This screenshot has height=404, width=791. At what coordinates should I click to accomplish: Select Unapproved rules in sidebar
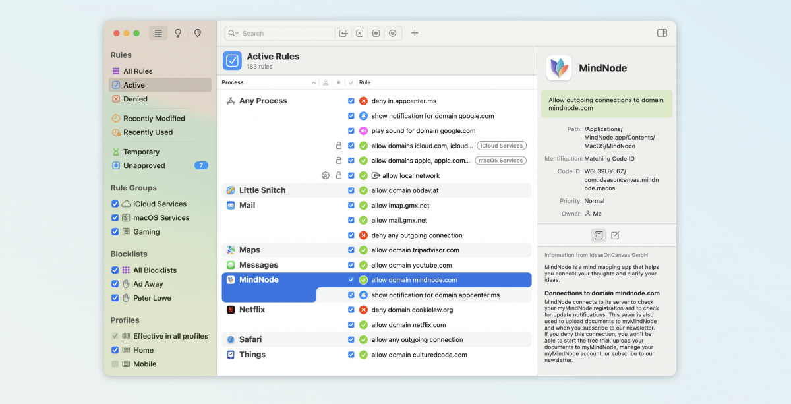(x=144, y=166)
